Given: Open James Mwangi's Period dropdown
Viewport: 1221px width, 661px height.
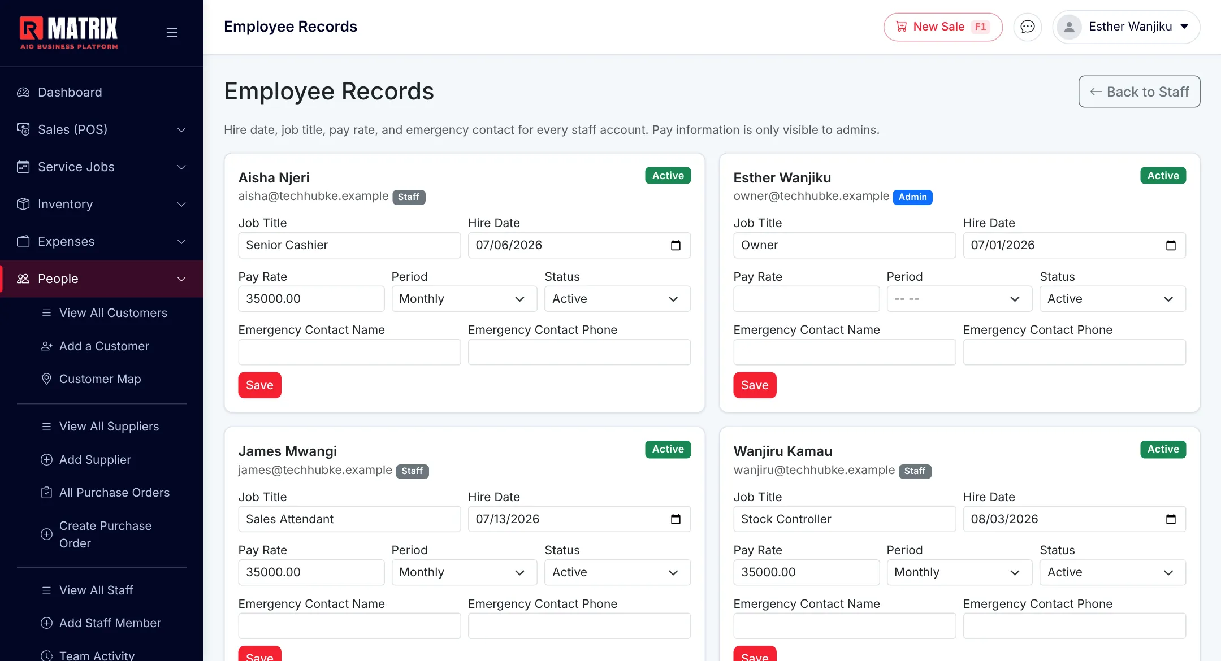Looking at the screenshot, I should (464, 572).
